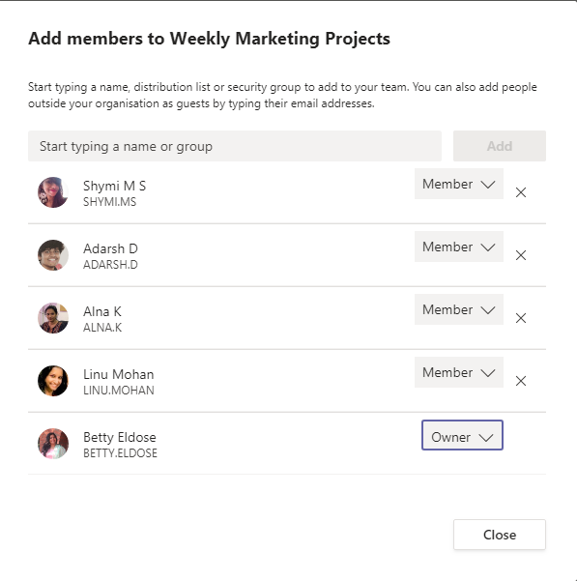This screenshot has width=577, height=581.
Task: Select the Adarsh D name entry
Action: [x=110, y=248]
